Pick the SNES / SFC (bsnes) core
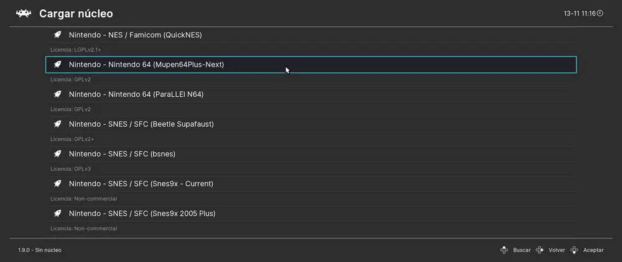This screenshot has height=262, width=622. [x=118, y=154]
